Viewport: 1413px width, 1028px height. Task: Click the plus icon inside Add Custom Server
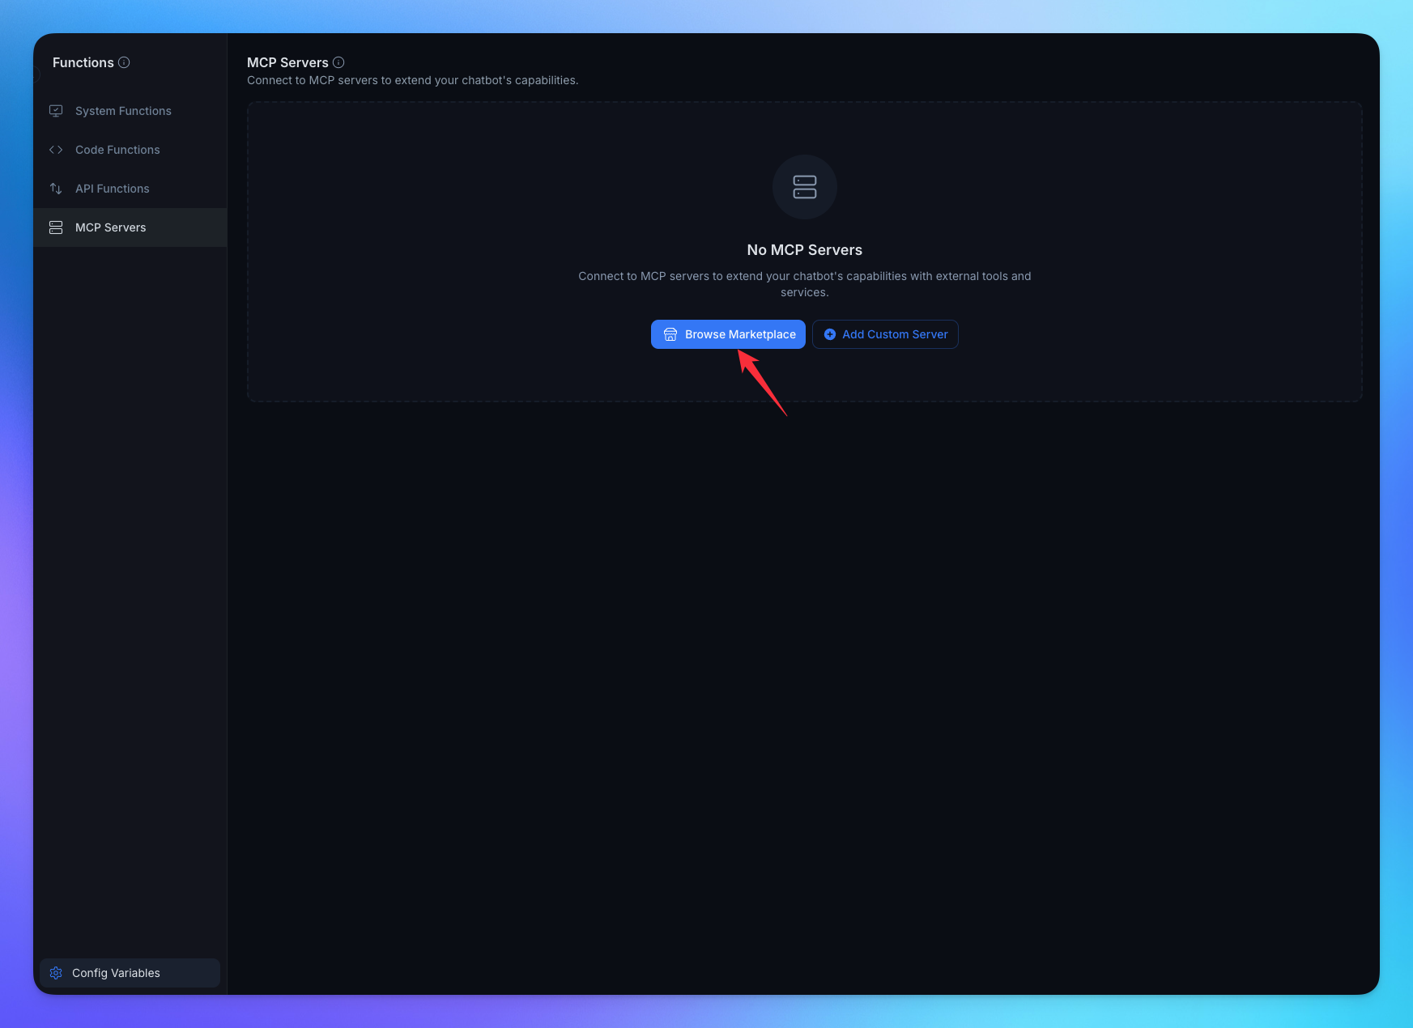pos(828,334)
